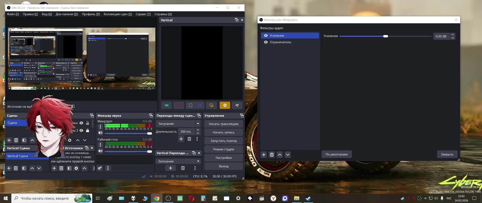The image size is (482, 203).
Task: Delete selected filter in Фильтры window
Action: [x=272, y=155]
